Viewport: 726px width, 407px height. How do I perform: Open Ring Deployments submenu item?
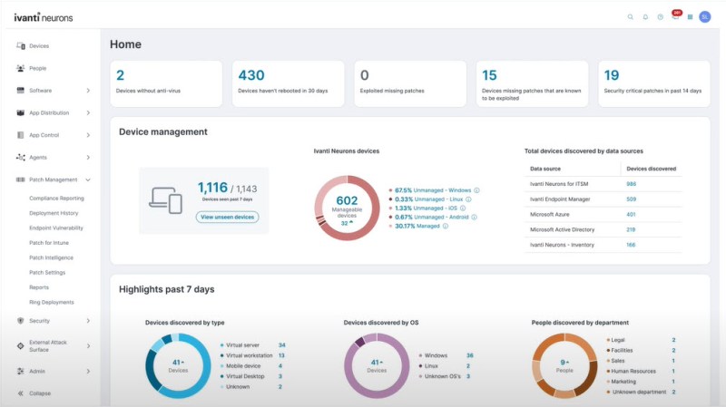tap(52, 302)
